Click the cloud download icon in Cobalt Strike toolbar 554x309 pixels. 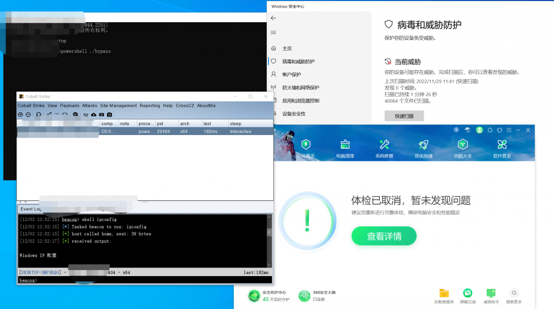pos(94,115)
